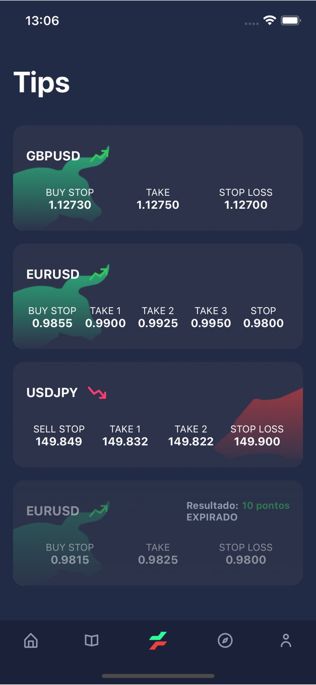316x685 pixels.
Task: Select the book/markets icon in bottom navigation
Action: 91,641
